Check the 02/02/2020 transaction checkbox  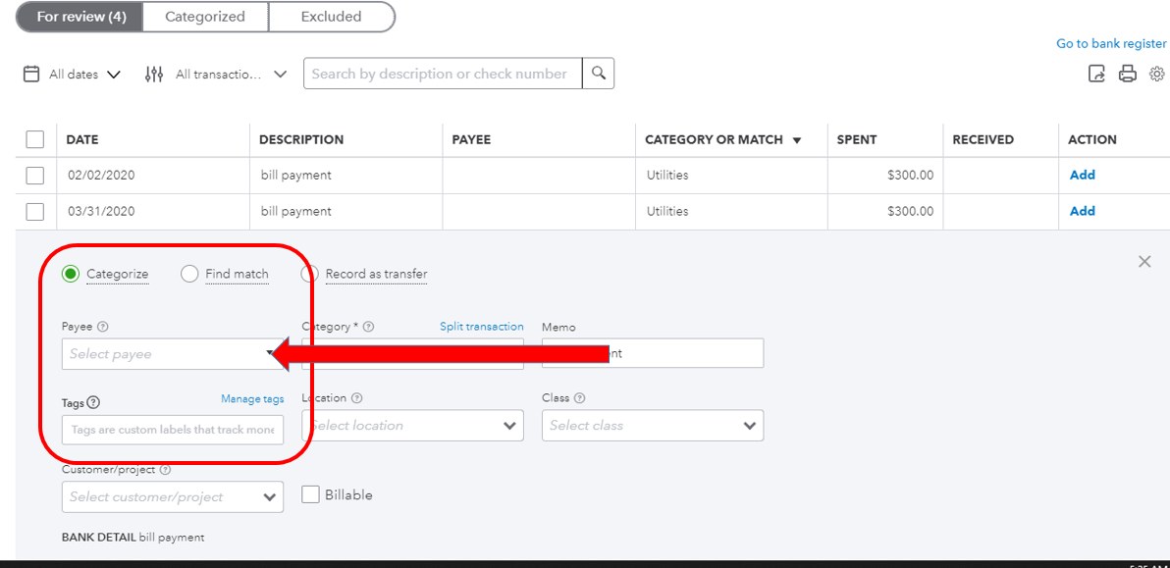[x=35, y=176]
